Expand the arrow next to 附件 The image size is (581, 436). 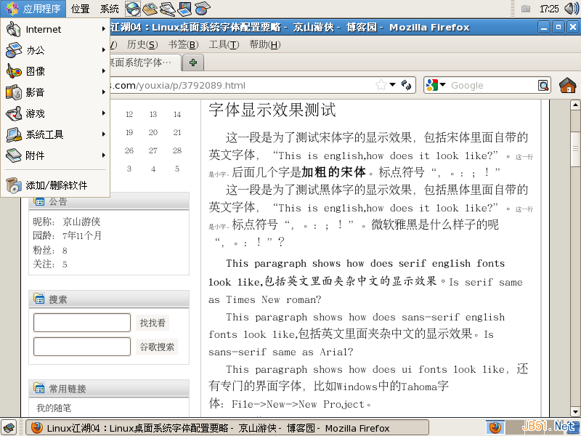[x=104, y=155]
